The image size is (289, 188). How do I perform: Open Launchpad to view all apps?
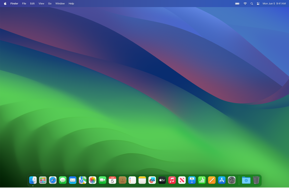(42, 180)
